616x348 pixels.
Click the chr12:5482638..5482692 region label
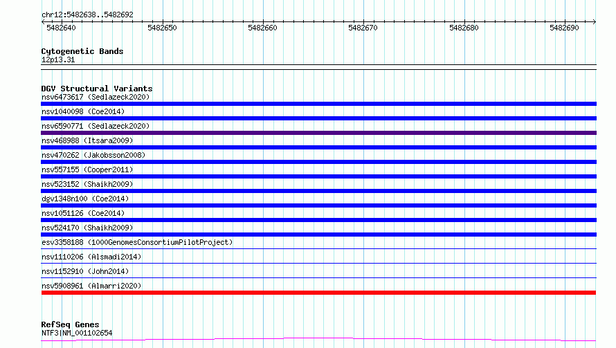tap(87, 15)
